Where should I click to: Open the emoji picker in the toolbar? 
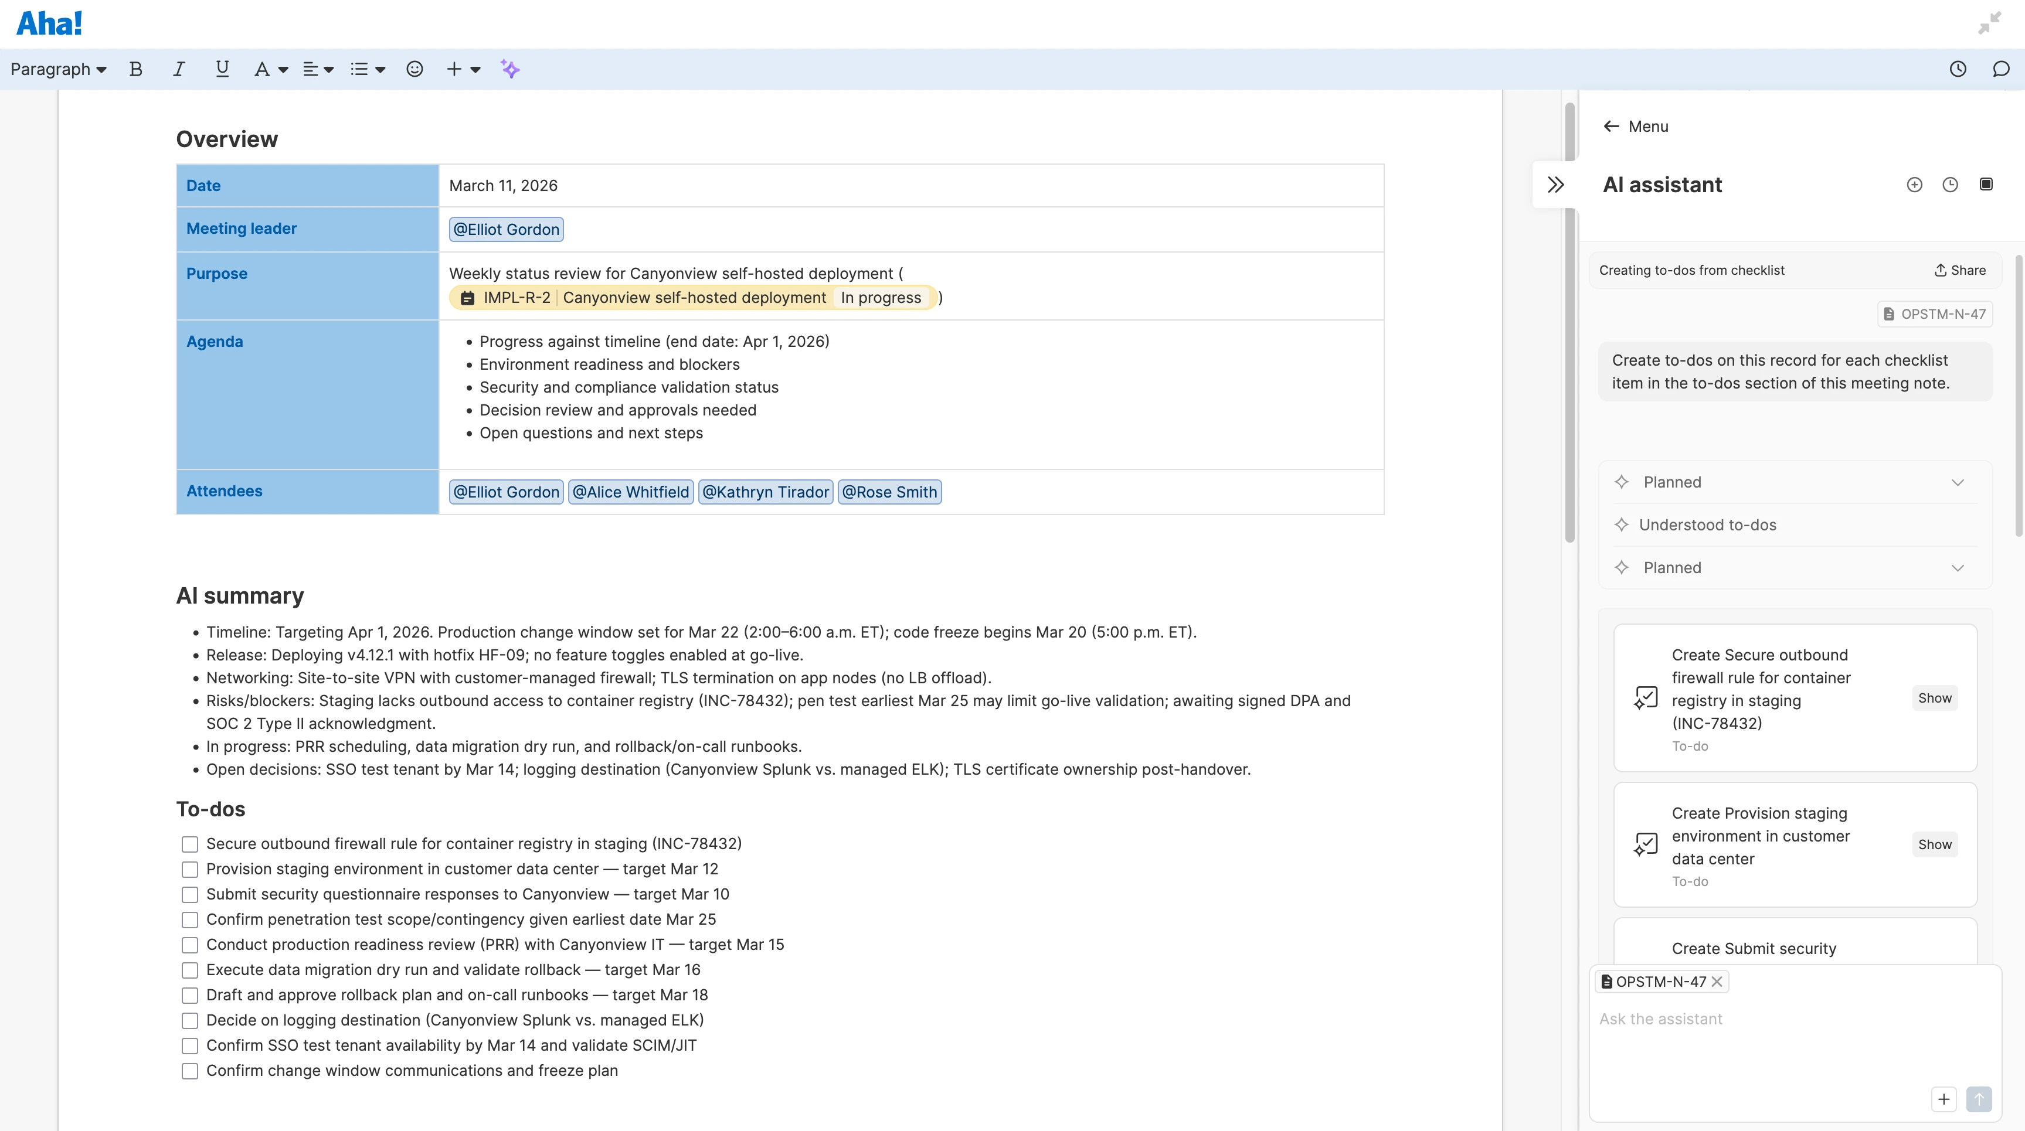(414, 69)
